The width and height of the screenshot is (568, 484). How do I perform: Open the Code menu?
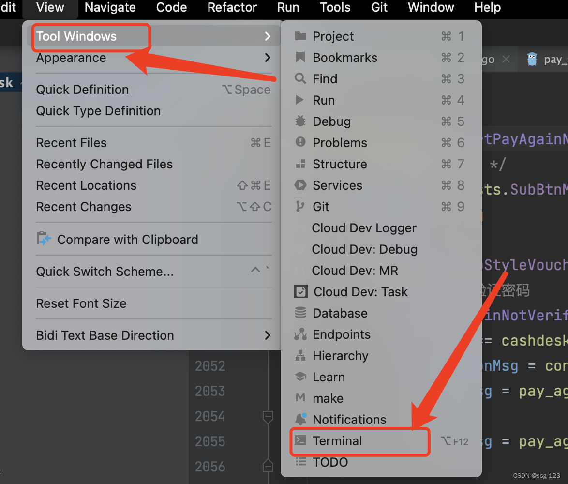click(x=171, y=8)
